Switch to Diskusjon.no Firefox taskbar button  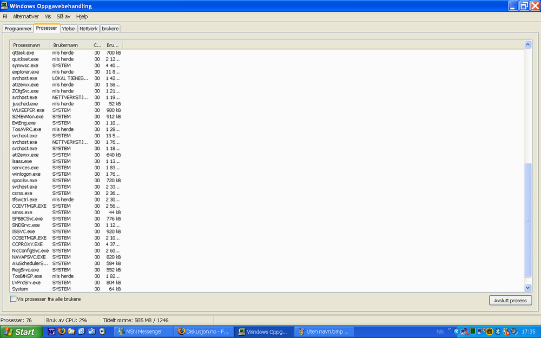[x=203, y=332]
